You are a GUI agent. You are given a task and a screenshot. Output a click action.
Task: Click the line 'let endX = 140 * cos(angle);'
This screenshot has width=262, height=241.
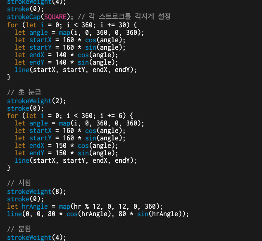click(x=66, y=55)
